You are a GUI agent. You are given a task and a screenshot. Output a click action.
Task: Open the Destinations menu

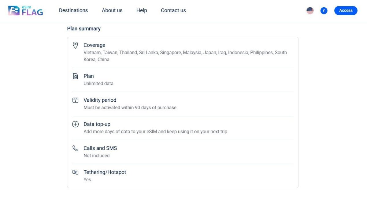(73, 10)
